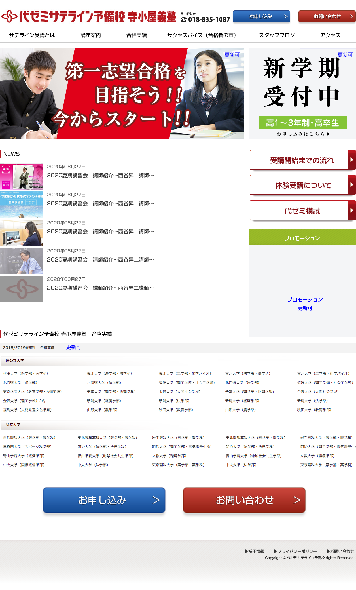
Task: Select 東京学芸大学（教育学部・A類英語） entry
Action: pyautogui.click(x=32, y=392)
